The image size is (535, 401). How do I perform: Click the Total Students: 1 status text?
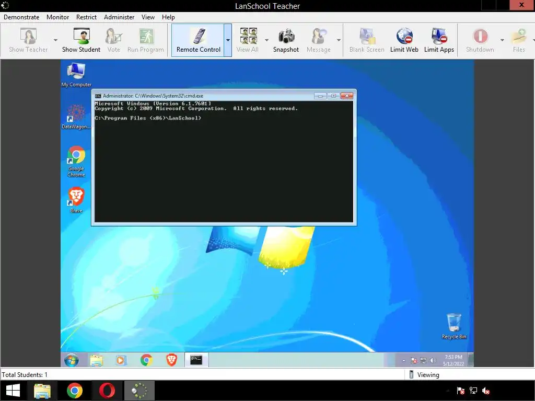point(25,375)
